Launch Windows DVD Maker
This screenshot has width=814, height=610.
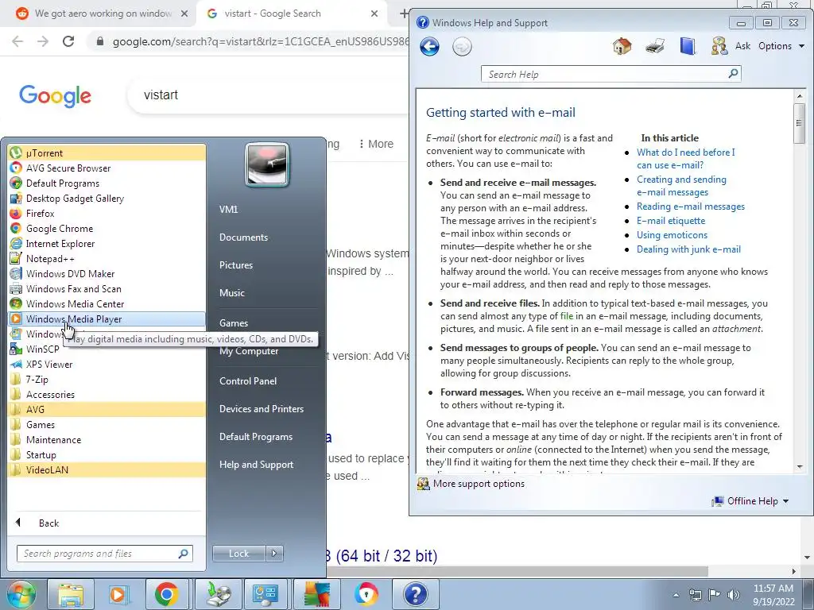[x=107, y=273]
